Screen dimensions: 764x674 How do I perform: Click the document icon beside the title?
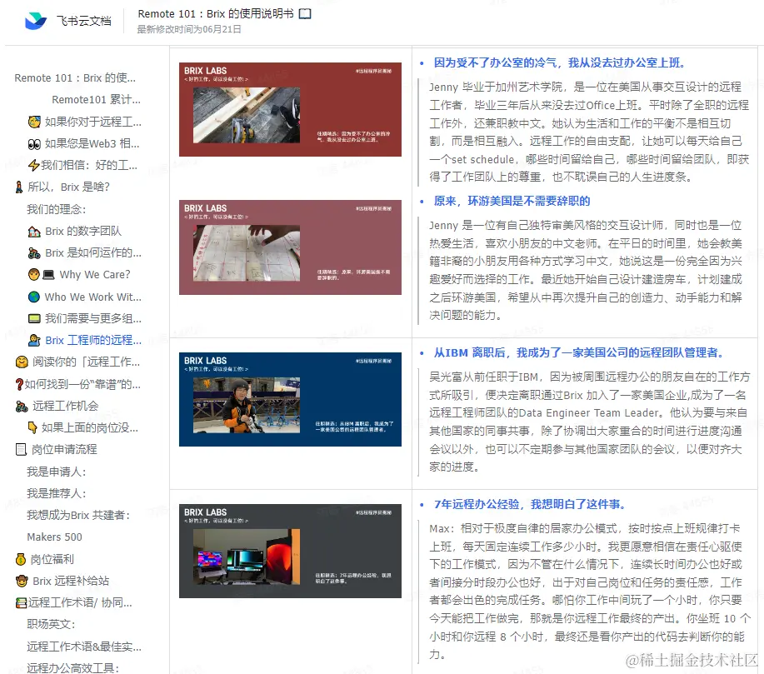[305, 13]
